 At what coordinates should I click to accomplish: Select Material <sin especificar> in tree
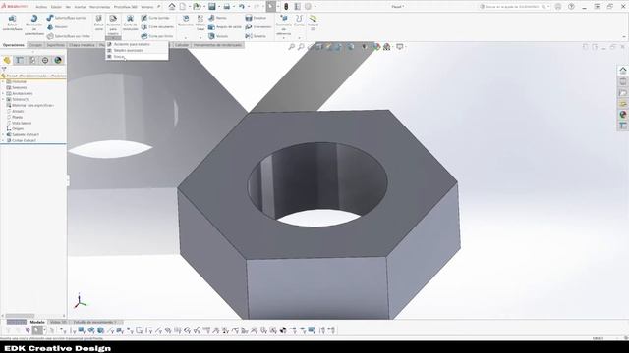click(30, 105)
